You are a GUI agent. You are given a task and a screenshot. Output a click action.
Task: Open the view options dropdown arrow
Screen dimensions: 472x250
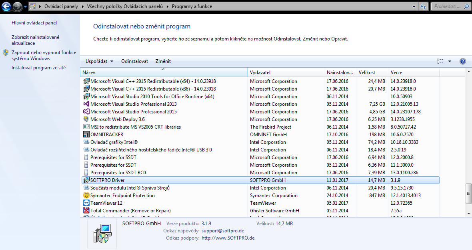(450, 61)
